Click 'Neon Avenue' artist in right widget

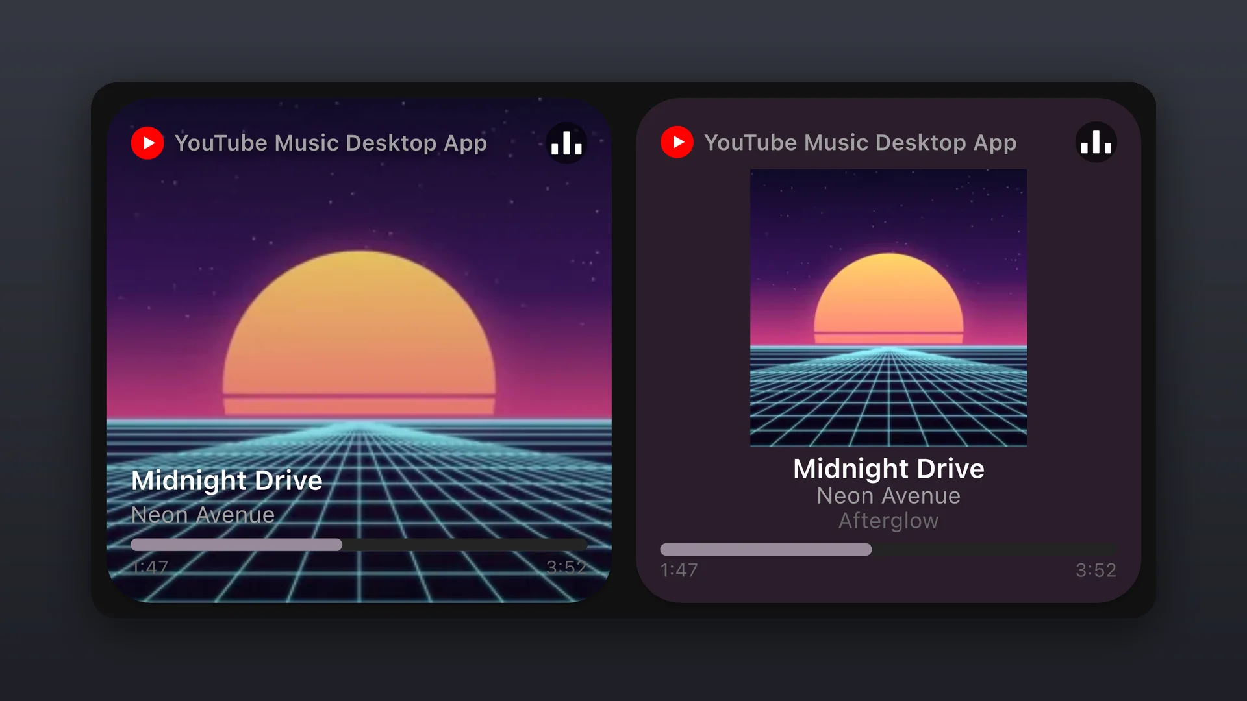point(888,496)
